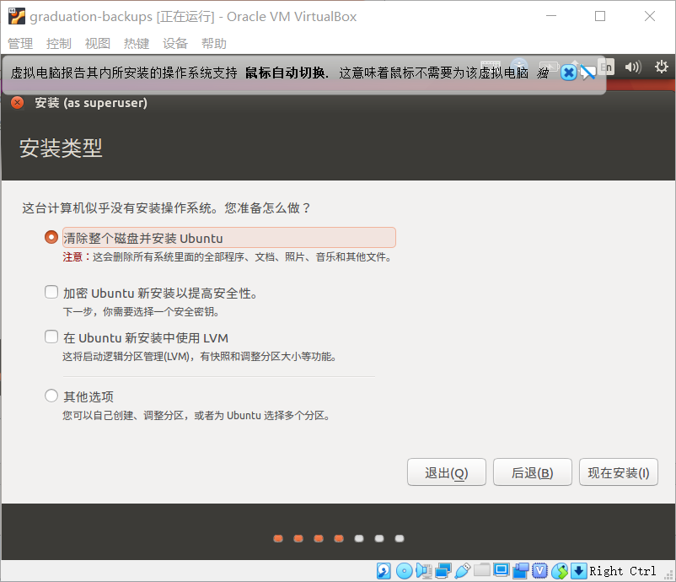Screen dimensions: 676x582
Task: Open the 帮助 menu
Action: click(x=214, y=44)
